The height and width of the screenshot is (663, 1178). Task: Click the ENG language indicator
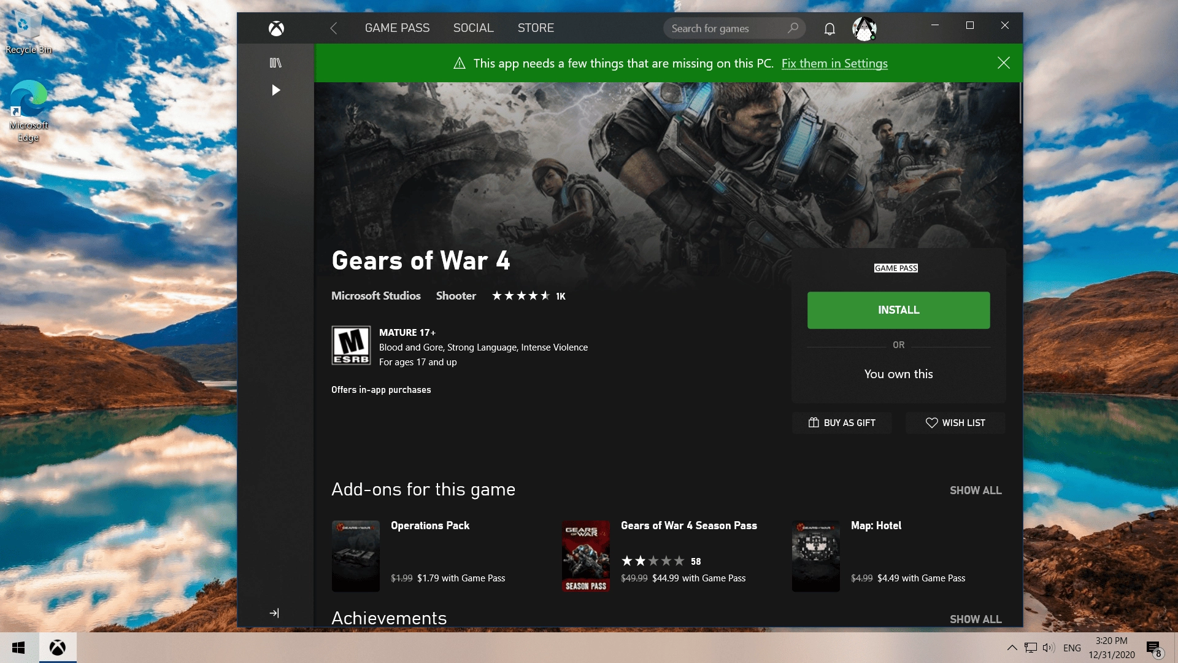click(1072, 648)
